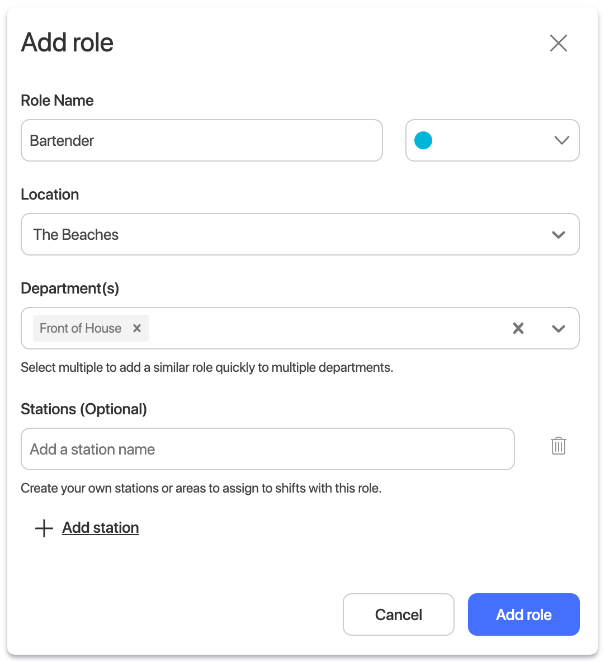605x662 pixels.
Task: Select the cyan color circle
Action: (x=423, y=140)
